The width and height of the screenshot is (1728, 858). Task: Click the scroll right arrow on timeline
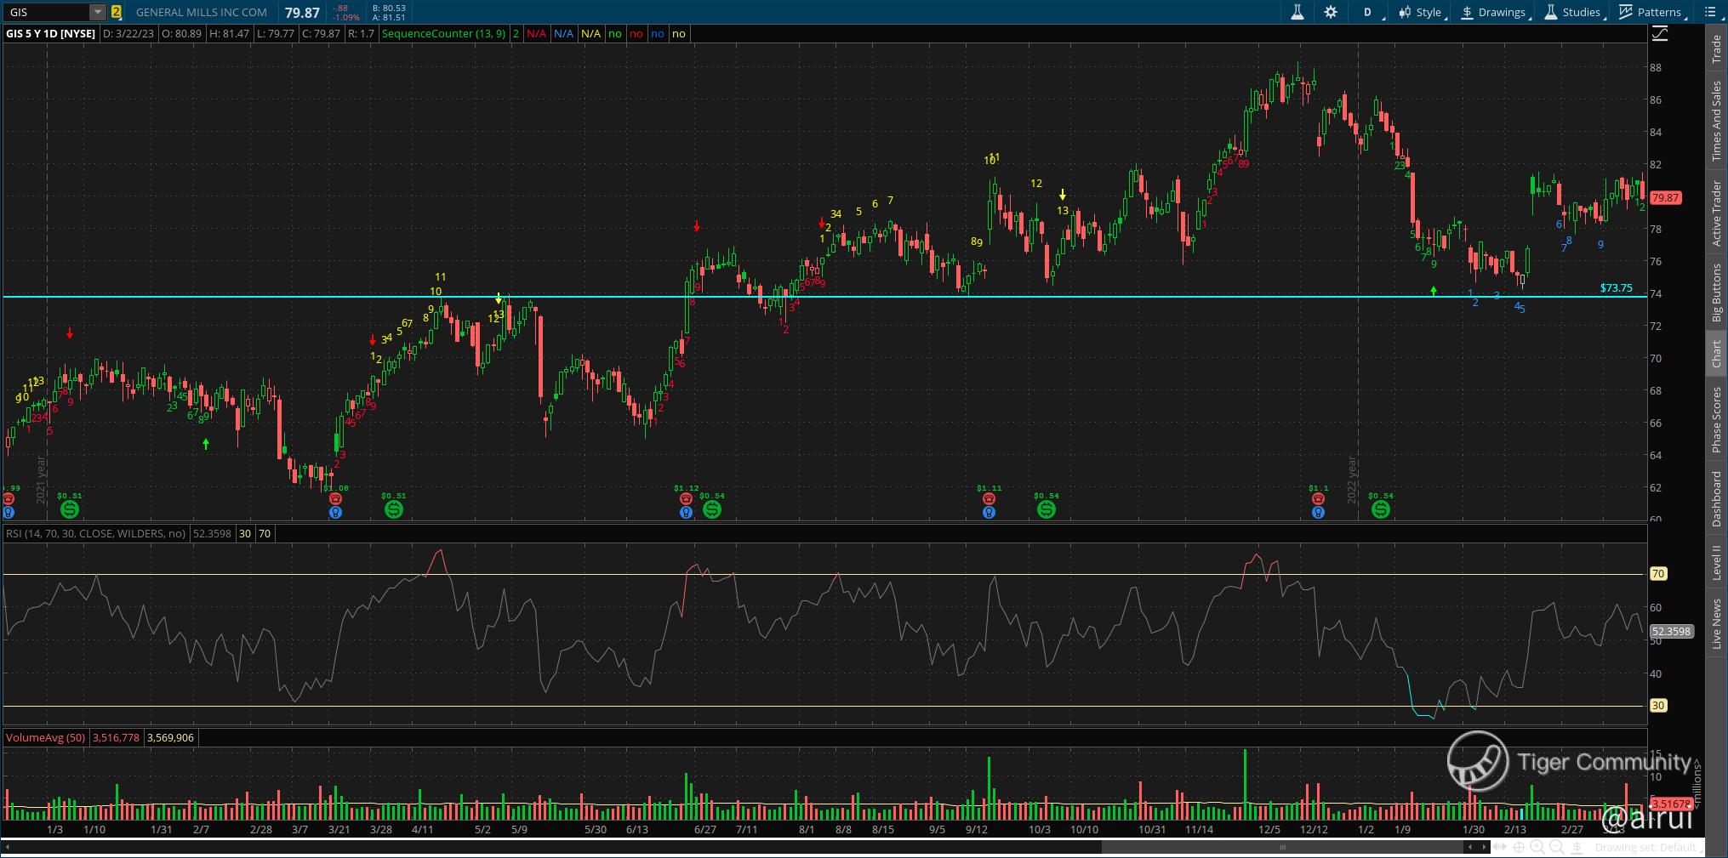coord(1484,847)
